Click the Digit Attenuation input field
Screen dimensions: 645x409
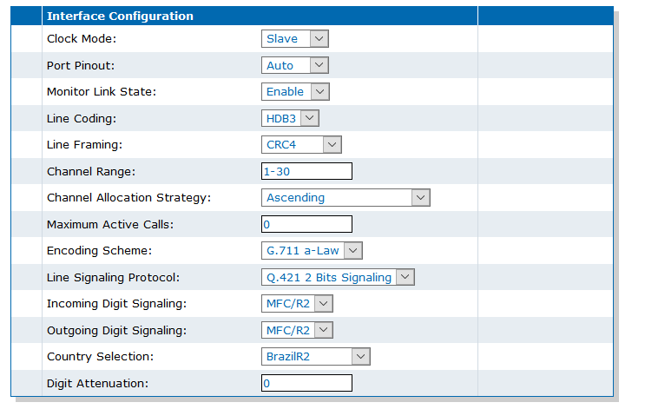click(306, 383)
